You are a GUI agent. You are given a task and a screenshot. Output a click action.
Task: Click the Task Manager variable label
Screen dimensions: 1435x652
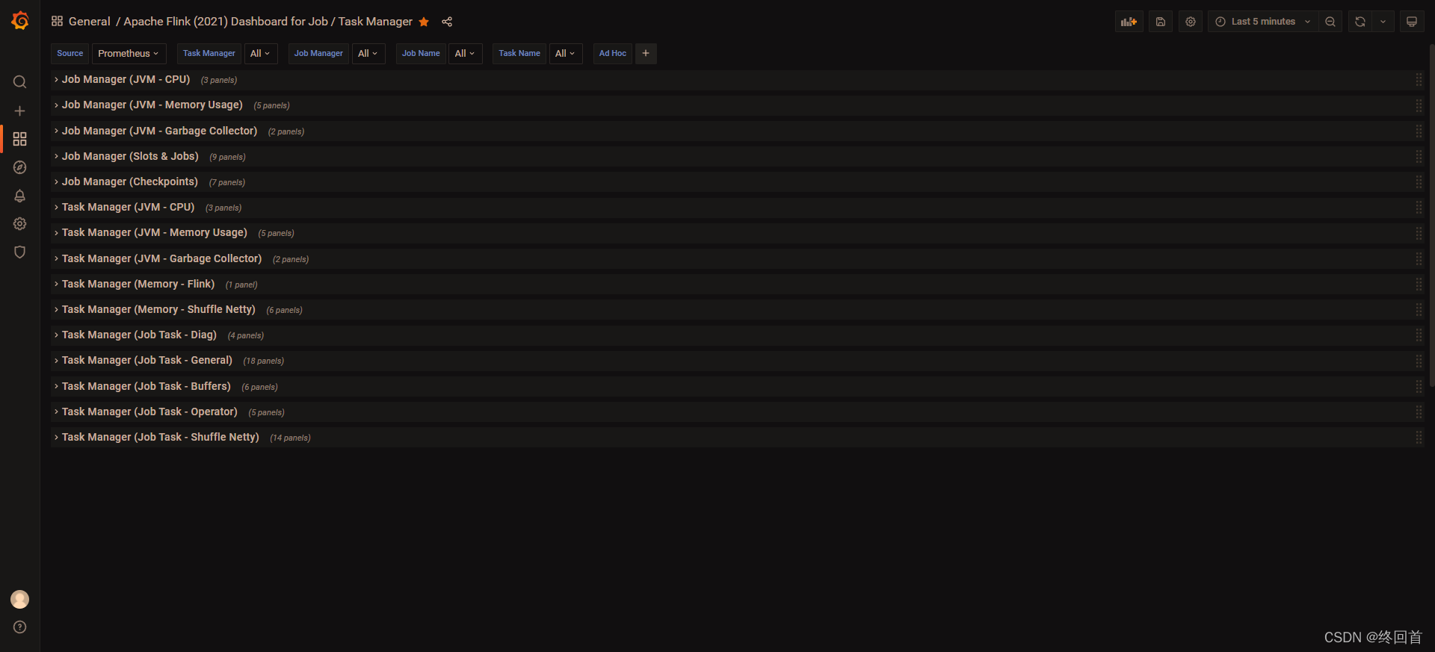coord(209,54)
